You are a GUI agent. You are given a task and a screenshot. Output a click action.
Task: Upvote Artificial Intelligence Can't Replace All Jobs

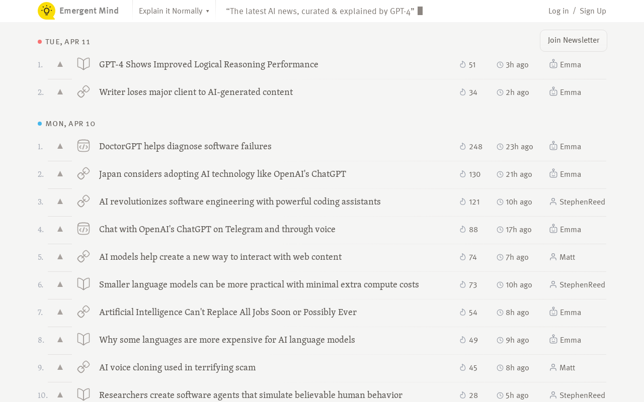pos(60,312)
